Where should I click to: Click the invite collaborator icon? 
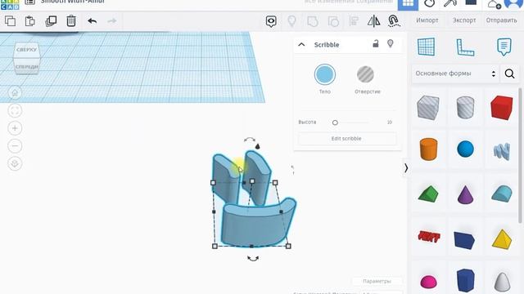(x=494, y=4)
